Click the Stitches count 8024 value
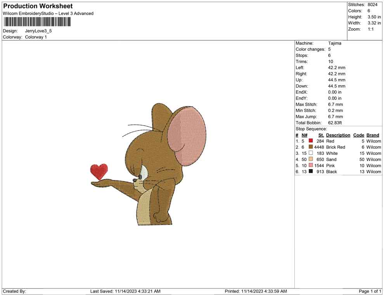Screen dimensions: 384x295 click(373, 5)
